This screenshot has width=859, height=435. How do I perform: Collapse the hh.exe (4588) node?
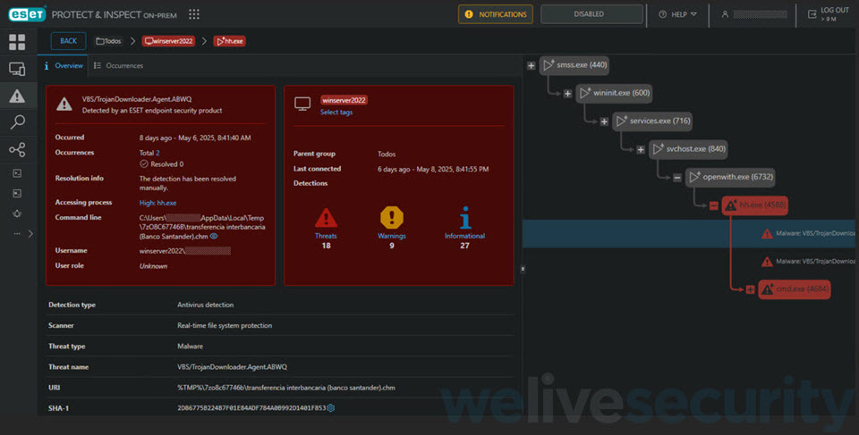(x=713, y=205)
